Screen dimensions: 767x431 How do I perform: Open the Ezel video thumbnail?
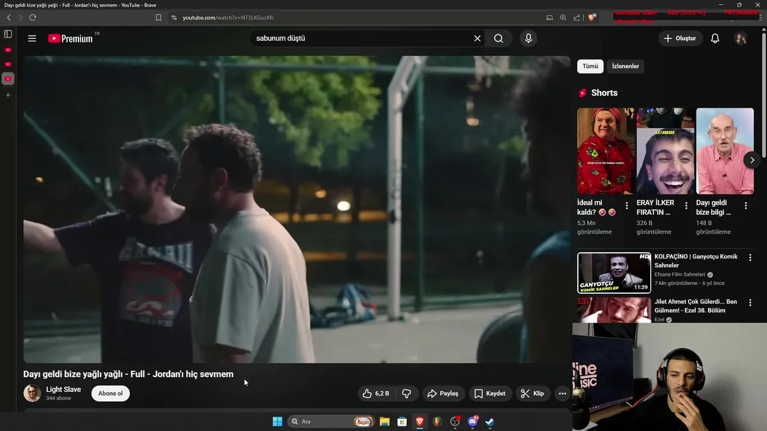click(x=614, y=310)
